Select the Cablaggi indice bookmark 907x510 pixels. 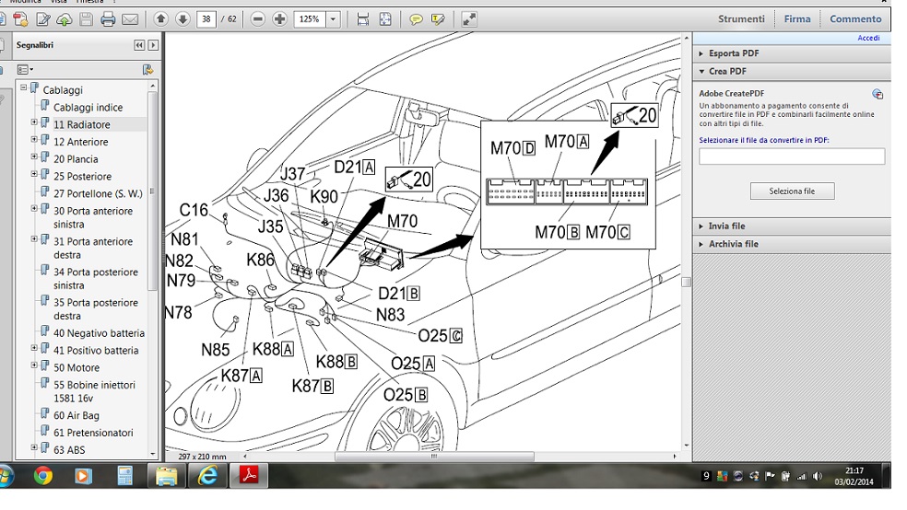[88, 108]
